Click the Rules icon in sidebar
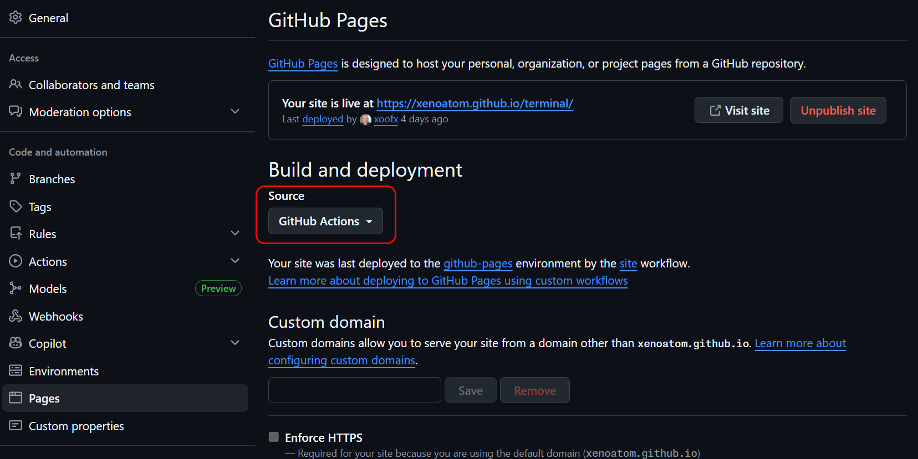Screen dimensions: 918x459 pos(16,233)
